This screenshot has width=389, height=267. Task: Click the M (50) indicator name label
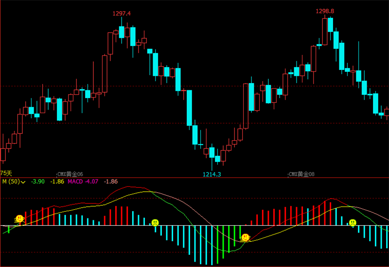(11, 182)
